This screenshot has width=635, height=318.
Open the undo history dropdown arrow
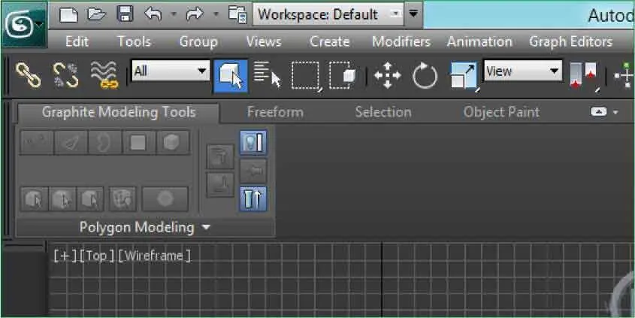(x=174, y=14)
